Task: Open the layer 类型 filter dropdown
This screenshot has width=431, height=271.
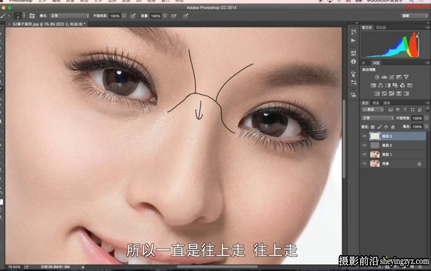Action: pyautogui.click(x=373, y=109)
